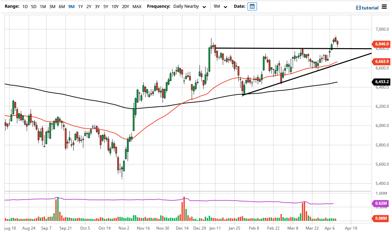Open the hamburger menu icon
This screenshot has height=236, width=391.
384,7
